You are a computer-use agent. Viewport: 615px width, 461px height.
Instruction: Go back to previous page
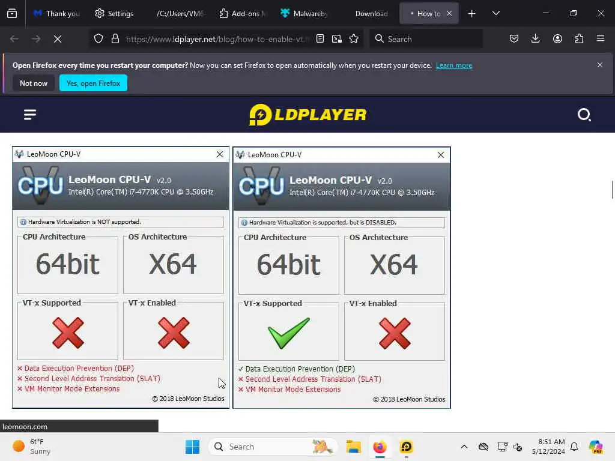[x=14, y=39]
